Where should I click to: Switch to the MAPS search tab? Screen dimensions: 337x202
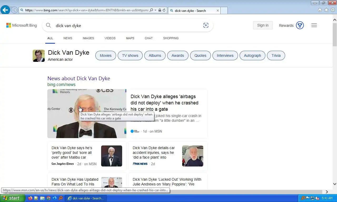point(130,38)
